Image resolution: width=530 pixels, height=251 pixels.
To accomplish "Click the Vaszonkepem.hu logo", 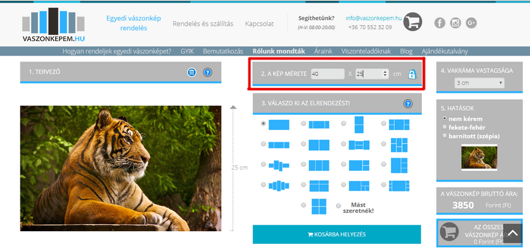I will point(54,25).
